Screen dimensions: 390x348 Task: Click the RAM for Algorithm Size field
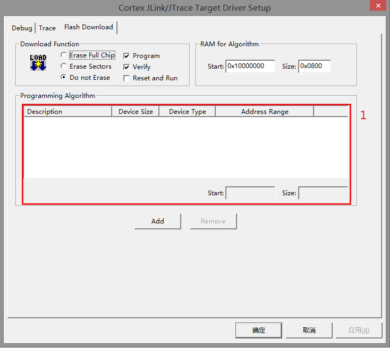[x=315, y=67]
